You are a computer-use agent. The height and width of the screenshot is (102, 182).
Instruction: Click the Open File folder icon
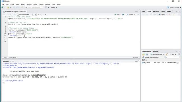[8, 7]
